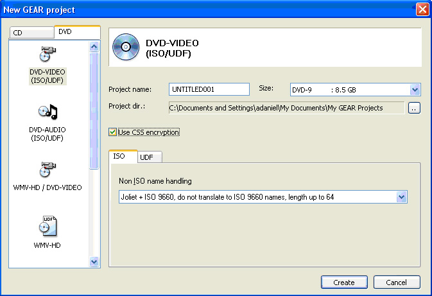The width and height of the screenshot is (432, 296).
Task: Click the Project name input field
Action: click(209, 89)
